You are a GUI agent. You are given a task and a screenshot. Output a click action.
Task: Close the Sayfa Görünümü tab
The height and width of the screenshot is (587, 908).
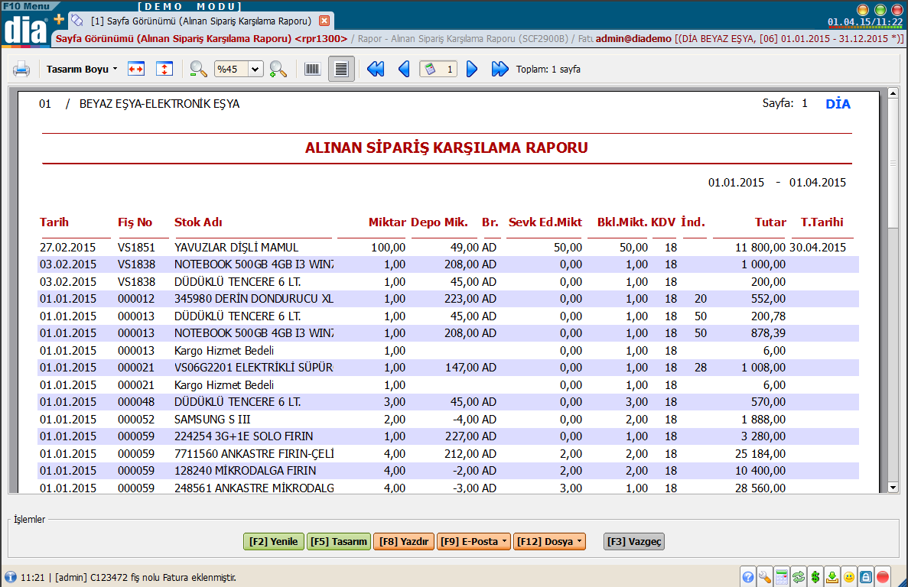[324, 21]
